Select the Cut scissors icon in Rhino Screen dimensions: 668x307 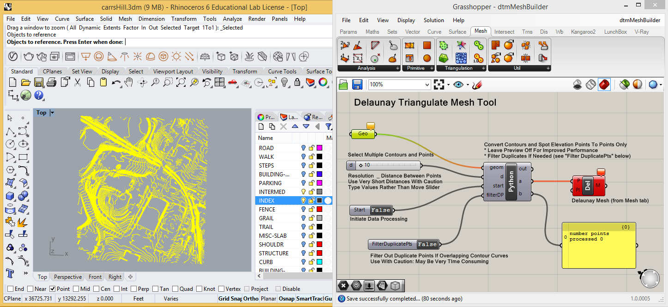click(78, 83)
